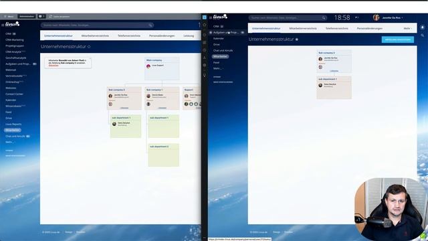Select Unternehmensstruktur tab in right window
Viewport: 428px width, 241px height.
[266, 28]
